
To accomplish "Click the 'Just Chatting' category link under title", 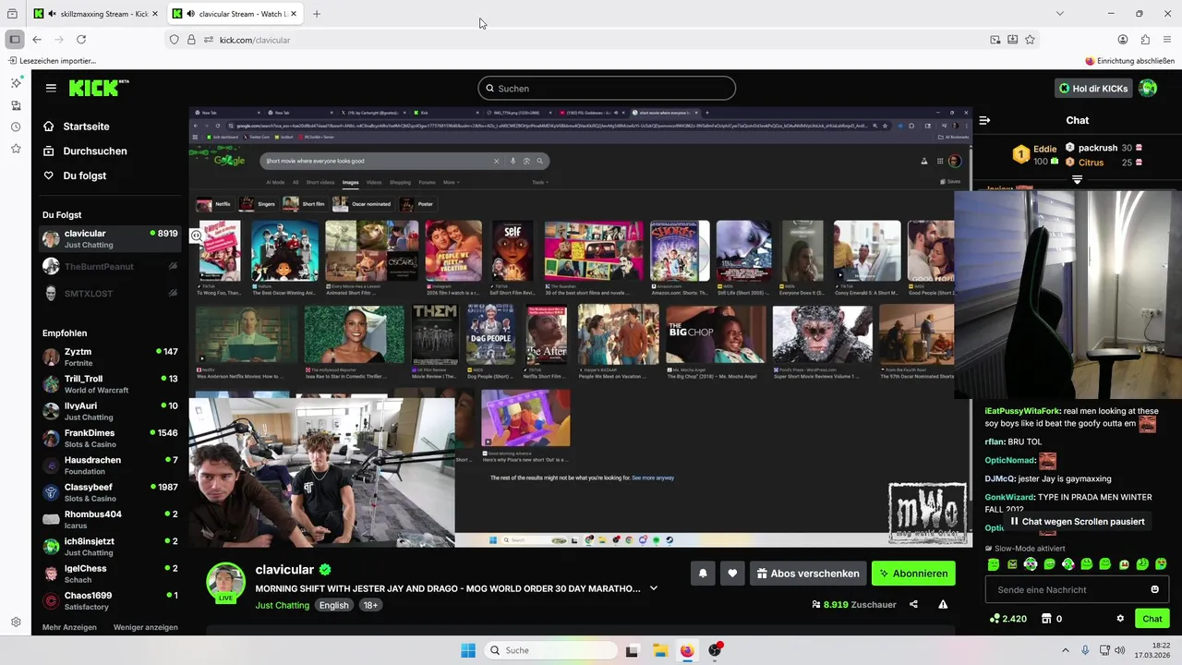I will [x=283, y=606].
